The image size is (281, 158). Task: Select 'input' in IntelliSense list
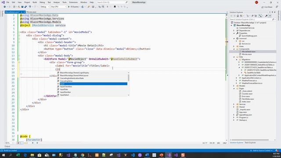pos(94,84)
